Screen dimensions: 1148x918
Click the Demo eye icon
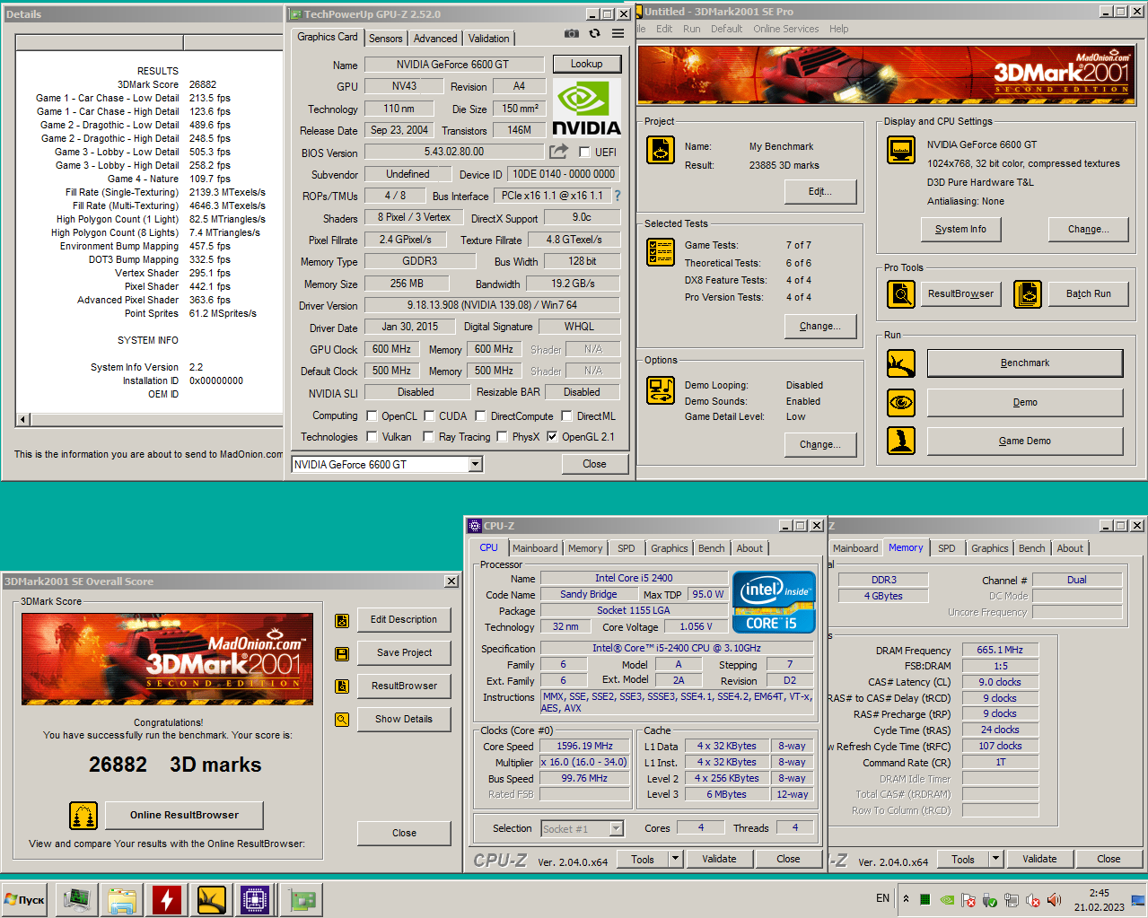point(901,402)
